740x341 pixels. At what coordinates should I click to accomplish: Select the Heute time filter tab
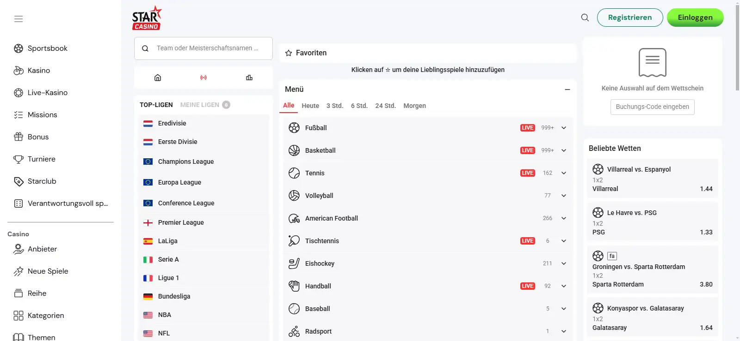pyautogui.click(x=310, y=106)
